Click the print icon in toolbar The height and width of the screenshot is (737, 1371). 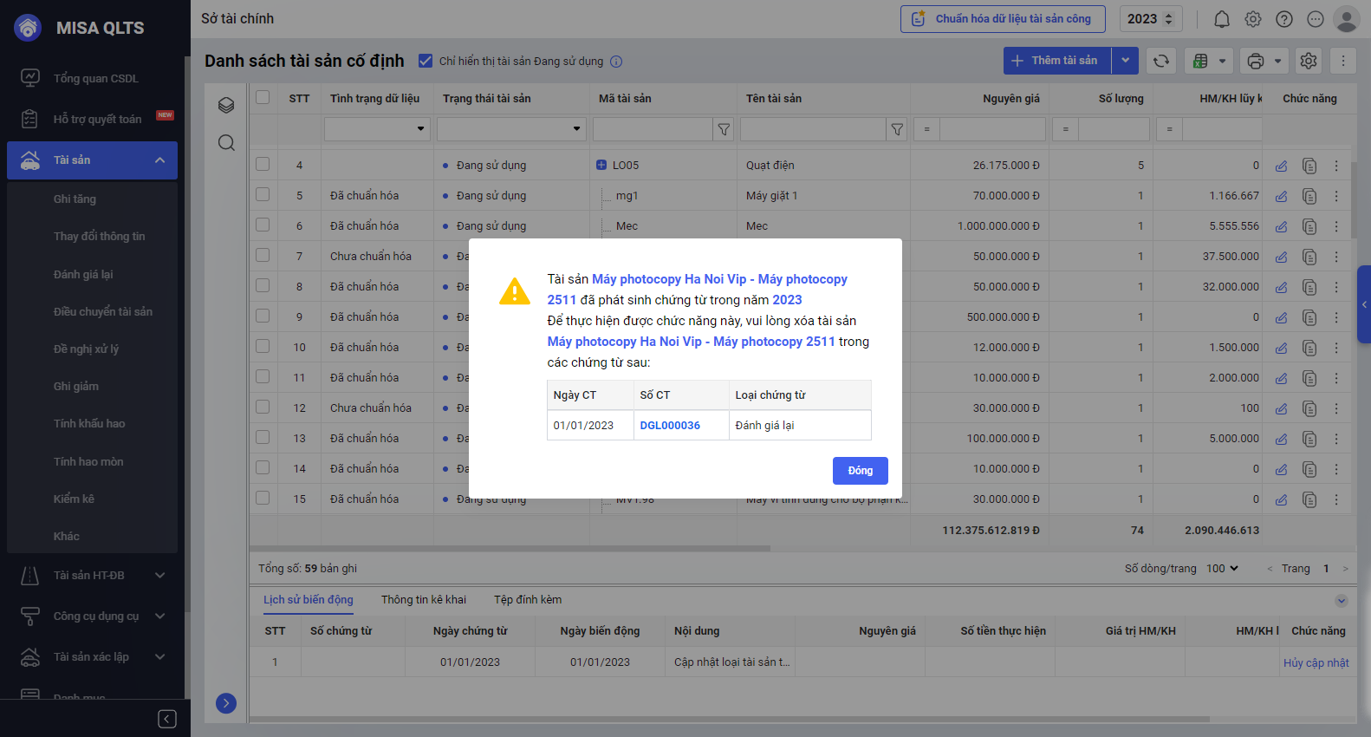point(1255,61)
